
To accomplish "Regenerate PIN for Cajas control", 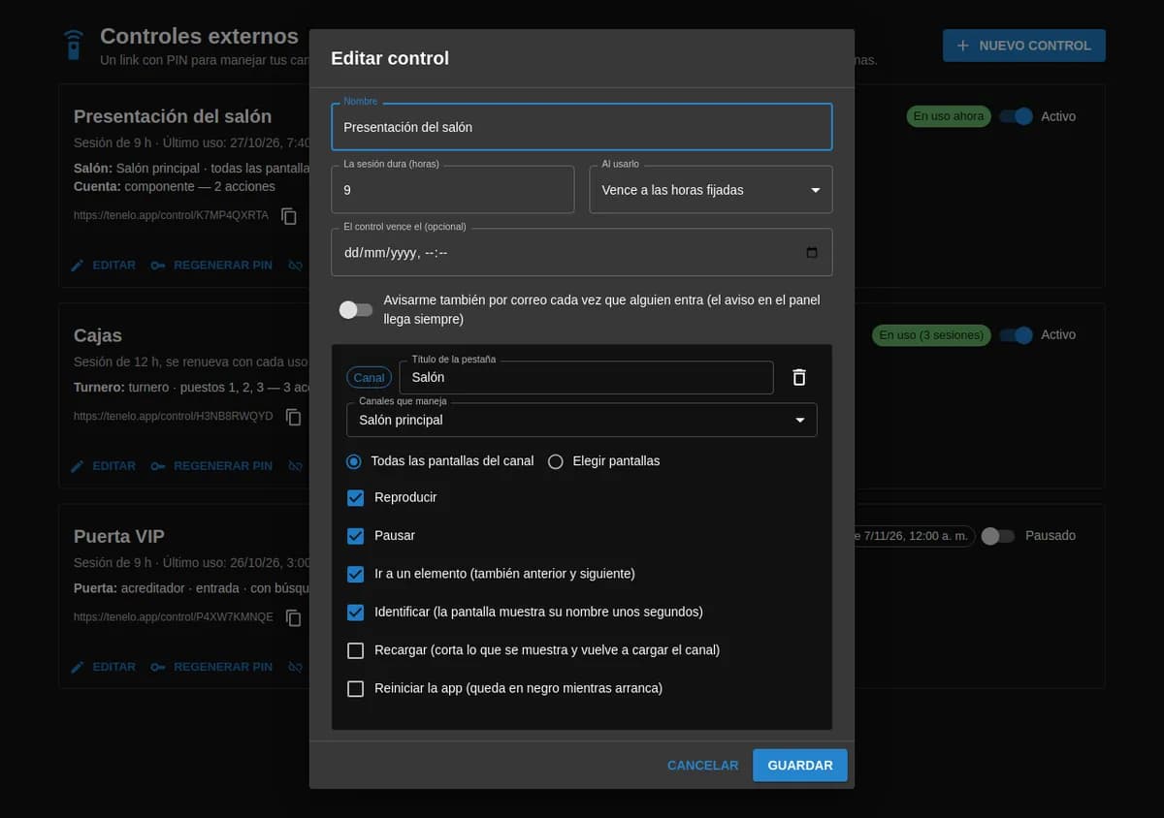I will [x=211, y=466].
